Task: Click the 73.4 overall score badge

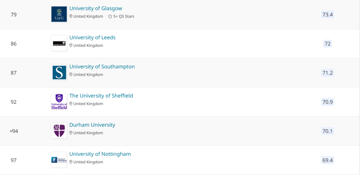Action: point(327,15)
